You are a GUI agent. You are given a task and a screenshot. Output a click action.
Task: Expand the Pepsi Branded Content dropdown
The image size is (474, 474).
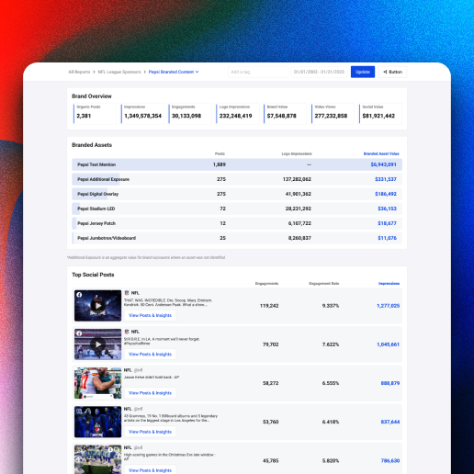pos(174,72)
